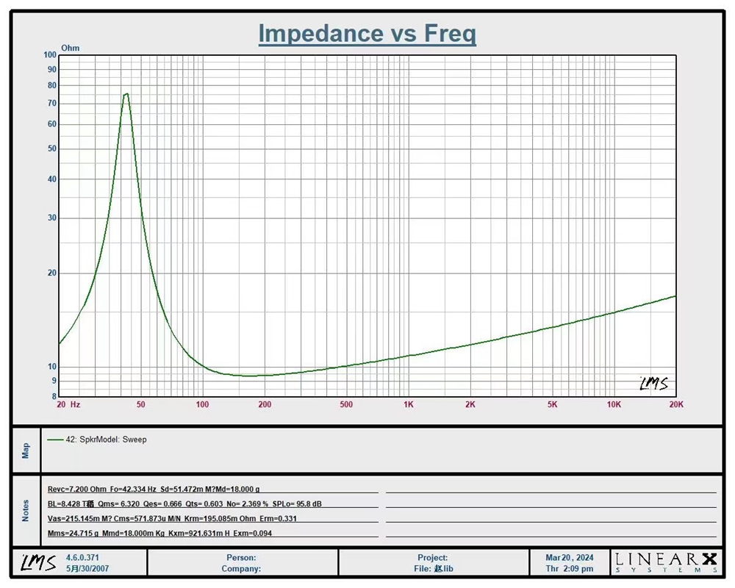The width and height of the screenshot is (735, 588).
Task: Click the LinearX Systems logo
Action: pos(666,562)
